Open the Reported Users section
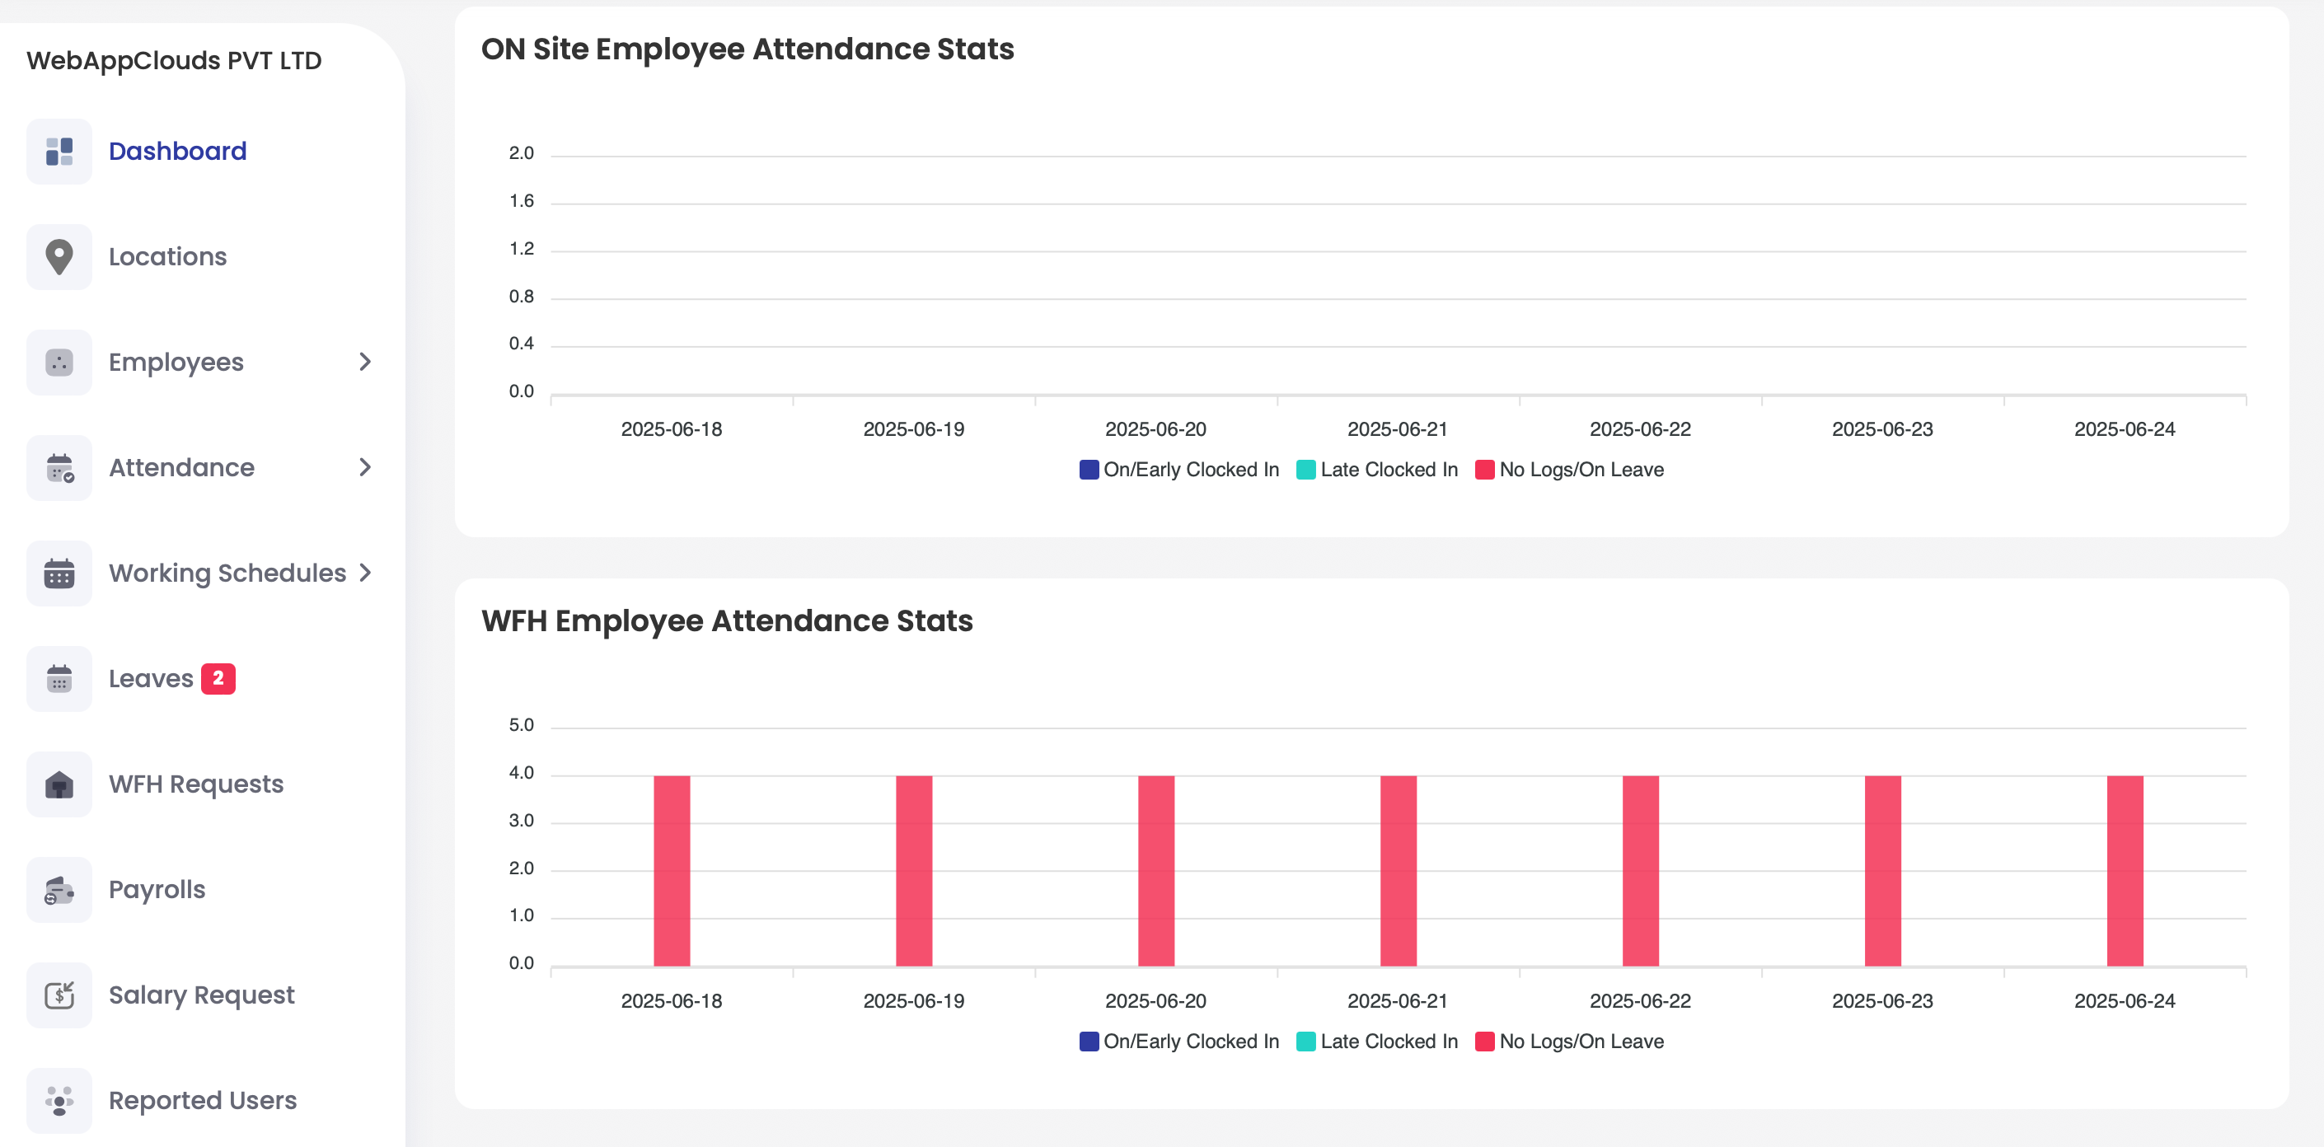The height and width of the screenshot is (1147, 2324). (202, 1100)
